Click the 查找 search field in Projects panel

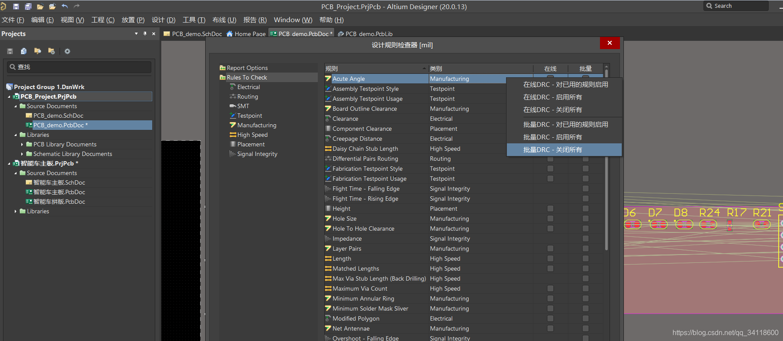tap(79, 67)
